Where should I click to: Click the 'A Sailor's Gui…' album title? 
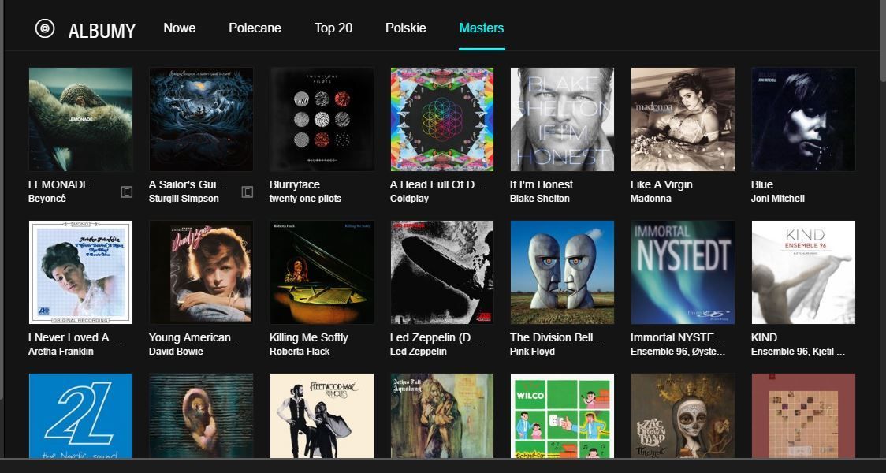pyautogui.click(x=187, y=184)
